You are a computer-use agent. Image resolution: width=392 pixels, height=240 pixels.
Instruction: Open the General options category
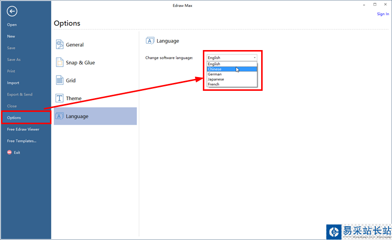click(95, 45)
